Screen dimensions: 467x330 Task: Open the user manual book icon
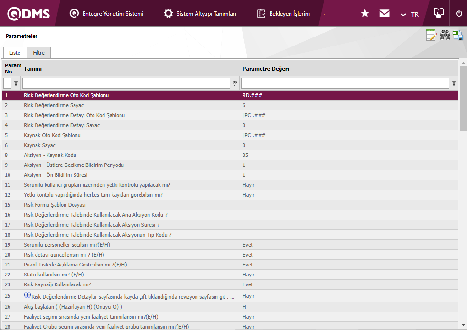click(x=439, y=13)
